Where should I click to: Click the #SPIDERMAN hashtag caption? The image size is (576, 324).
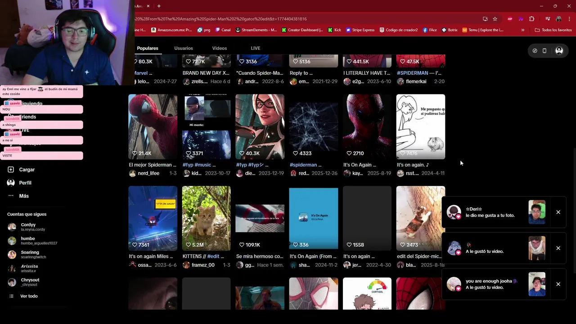413,73
